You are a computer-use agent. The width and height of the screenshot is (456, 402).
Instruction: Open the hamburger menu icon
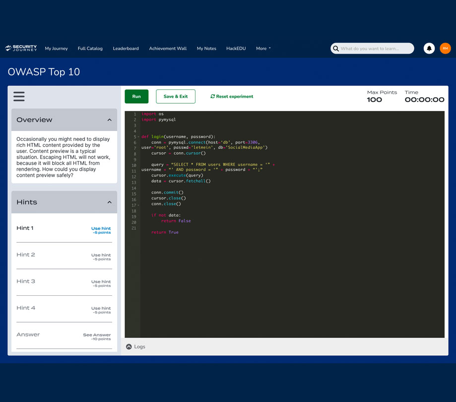[x=19, y=96]
